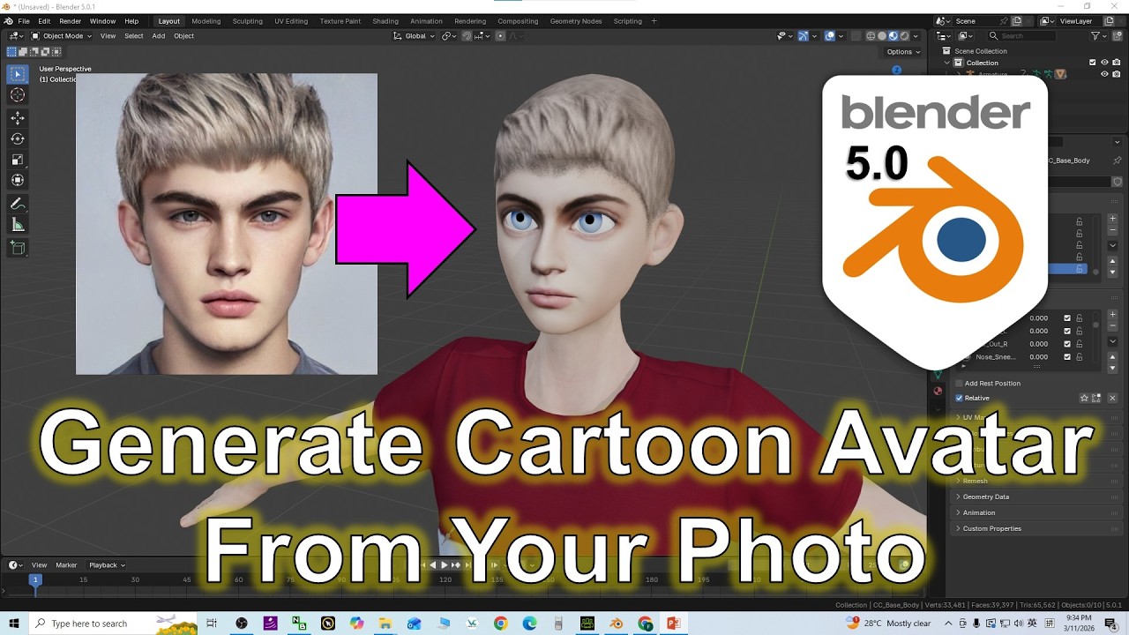This screenshot has width=1129, height=635.
Task: Select the Add Cube tool
Action: click(x=18, y=249)
